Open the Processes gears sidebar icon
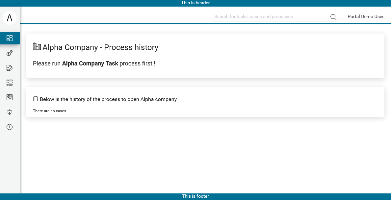Image resolution: width=391 pixels, height=200 pixels. coord(10,53)
